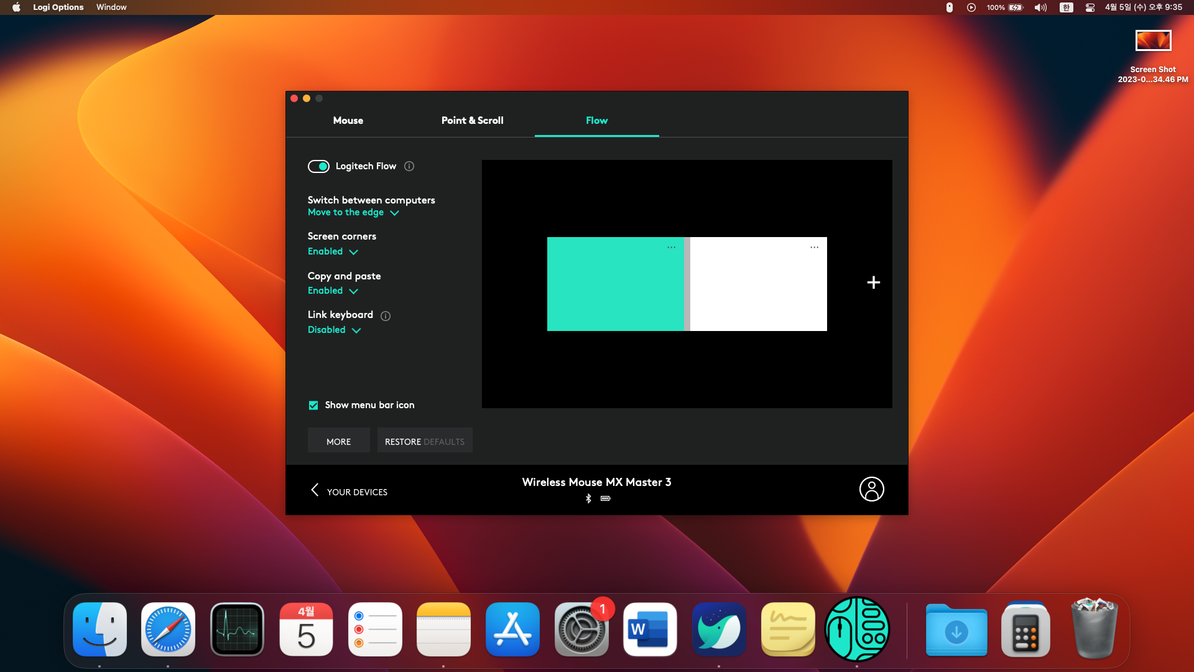Select the Screen Shot file on desktop

[x=1153, y=56]
